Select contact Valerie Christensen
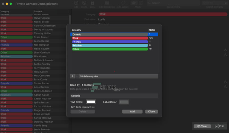The image size is (229, 133). point(45,26)
